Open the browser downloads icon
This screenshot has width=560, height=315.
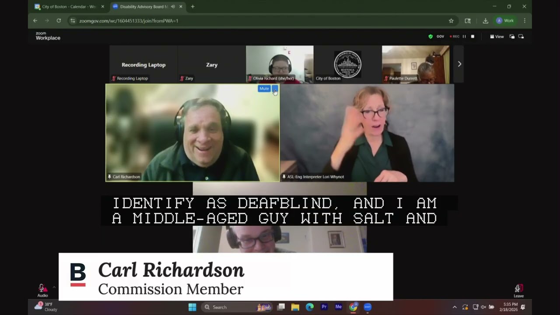[x=485, y=21]
